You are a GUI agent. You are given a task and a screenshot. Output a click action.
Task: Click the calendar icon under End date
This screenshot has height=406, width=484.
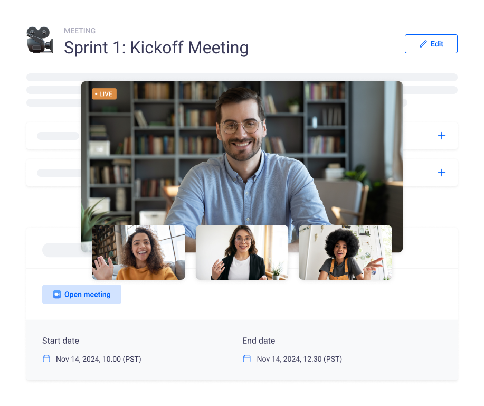pos(246,359)
